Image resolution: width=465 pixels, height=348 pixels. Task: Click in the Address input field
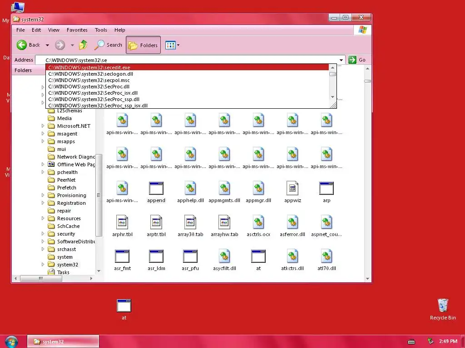point(190,60)
